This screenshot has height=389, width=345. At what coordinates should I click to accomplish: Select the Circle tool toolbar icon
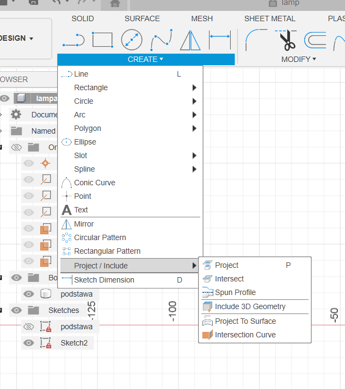[x=131, y=40]
